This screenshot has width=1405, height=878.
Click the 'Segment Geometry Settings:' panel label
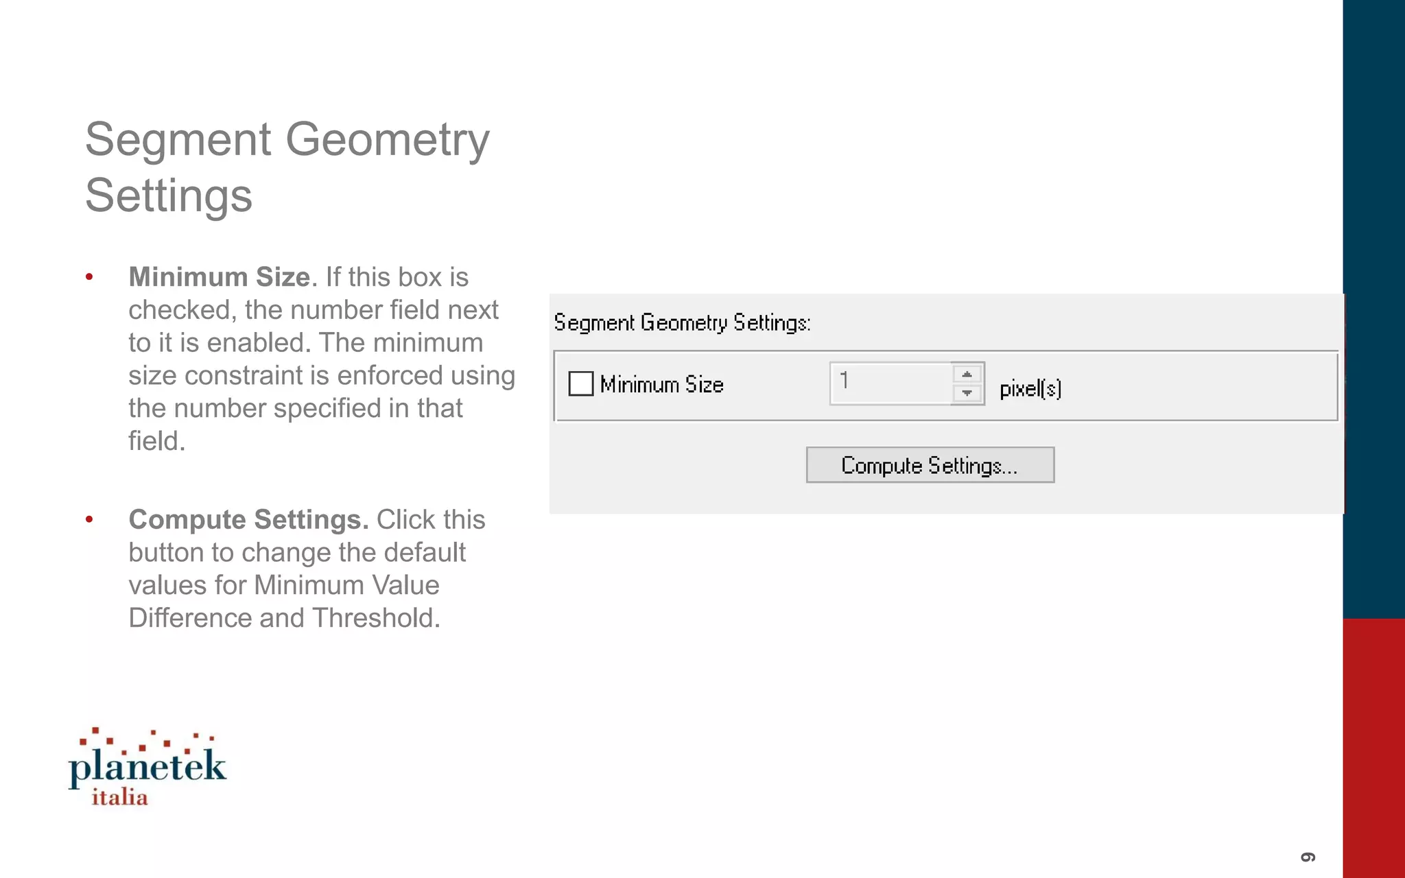pos(682,322)
